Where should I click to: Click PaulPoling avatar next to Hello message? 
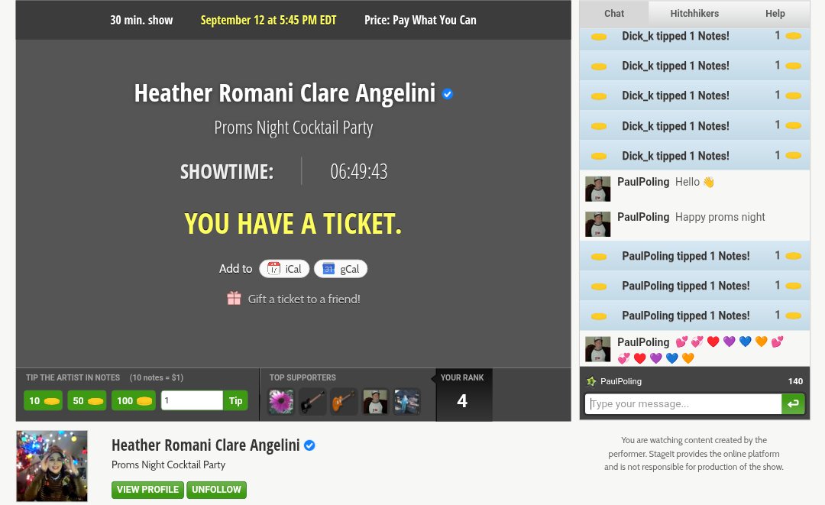click(x=597, y=189)
